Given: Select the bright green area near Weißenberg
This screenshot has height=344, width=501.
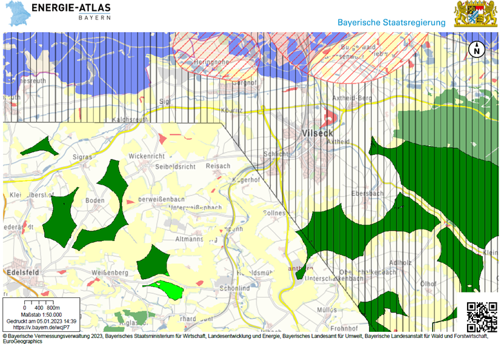Looking at the screenshot, I should coord(165,288).
